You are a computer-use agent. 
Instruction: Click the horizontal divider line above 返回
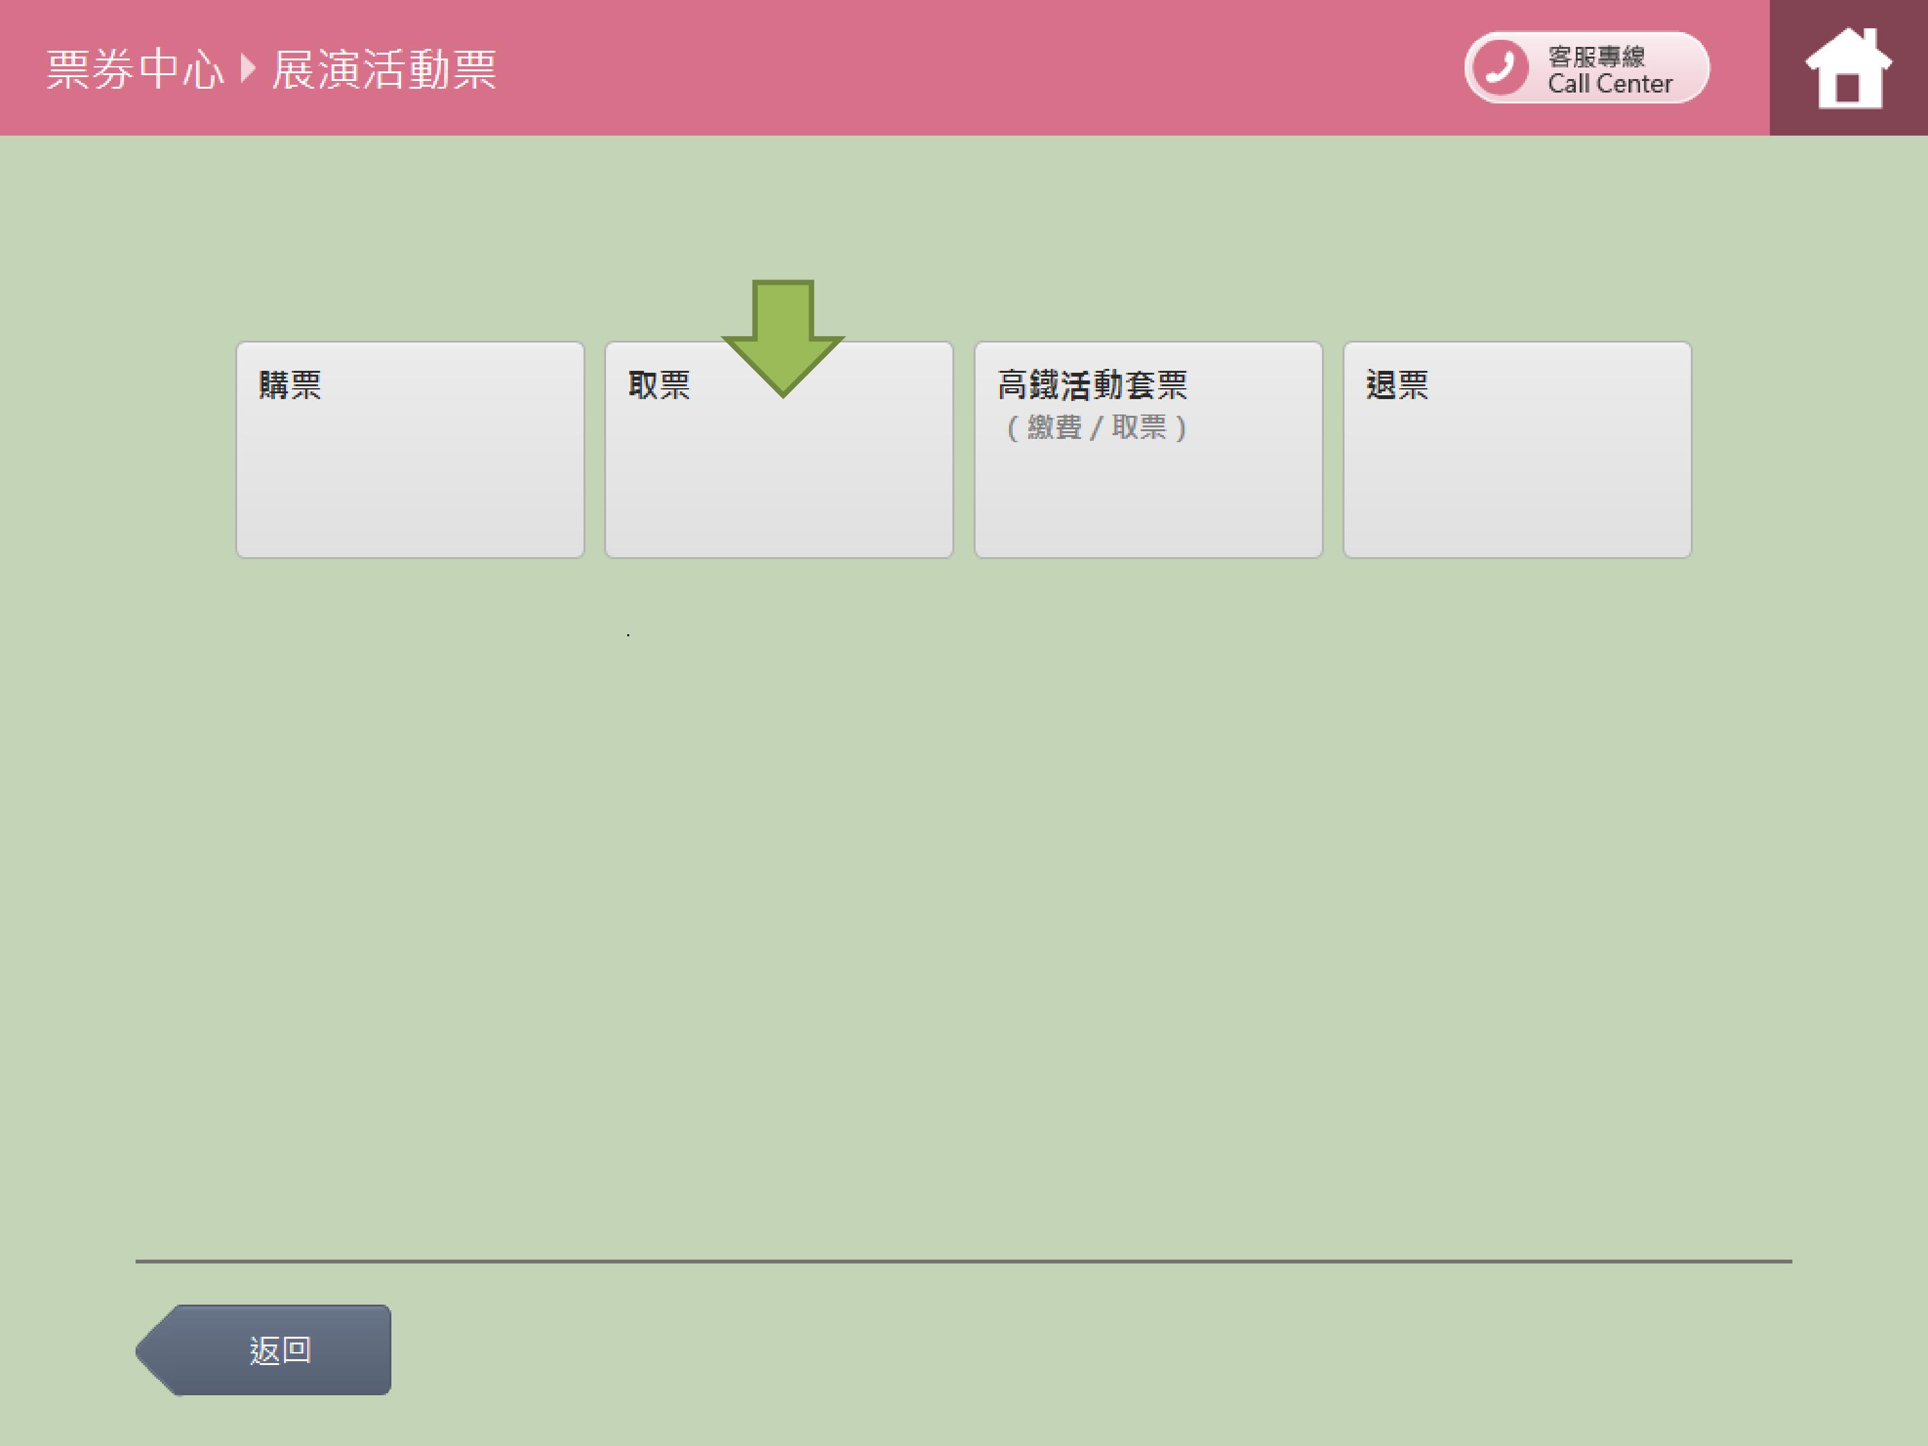pos(963,1260)
